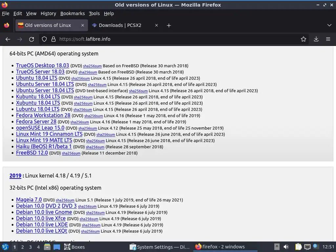The height and width of the screenshot is (252, 336).
Task: Open sha256sum for TrueOS Desktop 18.03
Action: coord(92,66)
